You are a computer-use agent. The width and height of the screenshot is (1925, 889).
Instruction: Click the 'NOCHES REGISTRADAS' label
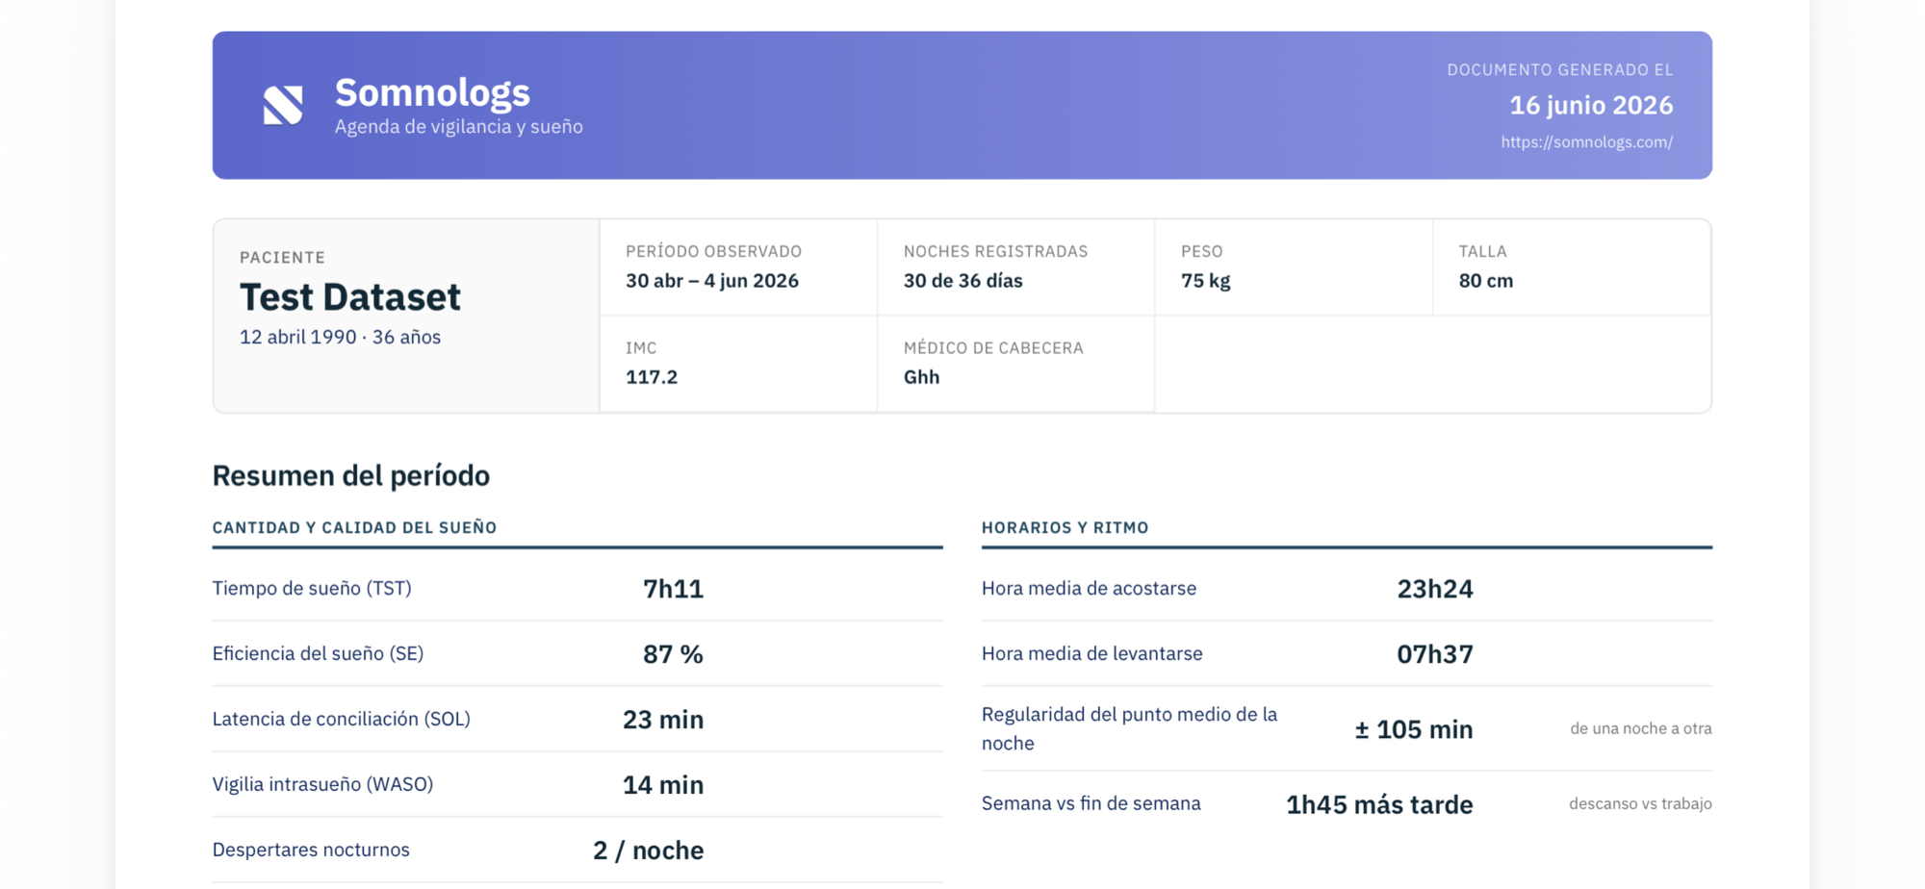pos(995,251)
